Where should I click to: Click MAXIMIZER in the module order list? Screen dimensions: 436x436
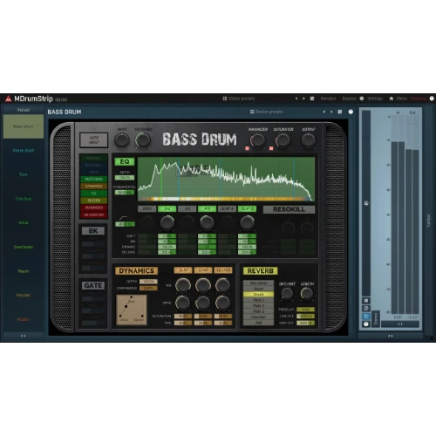pyautogui.click(x=94, y=208)
